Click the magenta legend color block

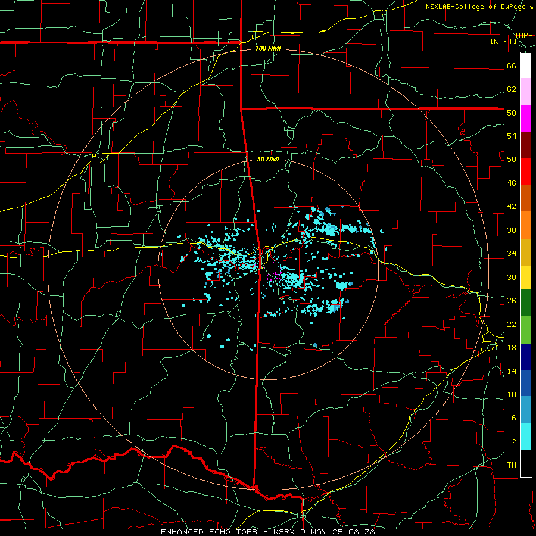526,119
